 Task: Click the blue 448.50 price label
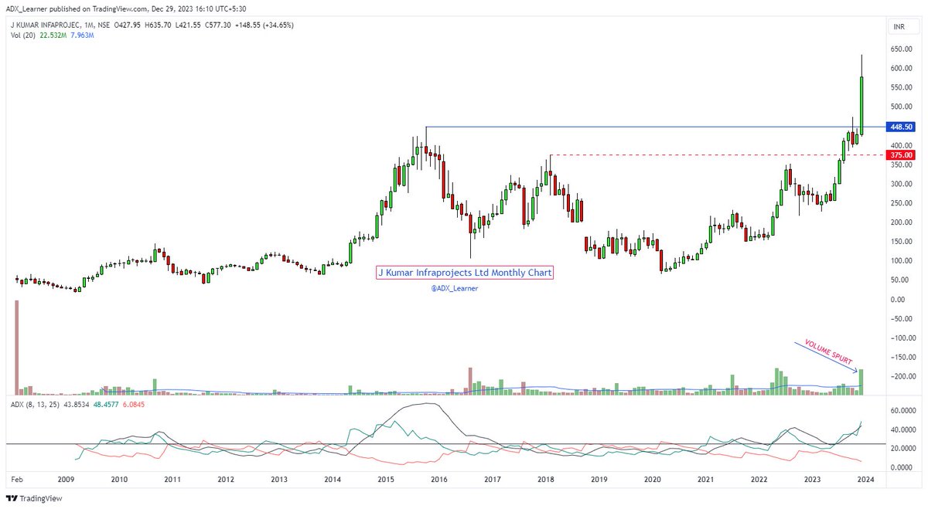(902, 127)
